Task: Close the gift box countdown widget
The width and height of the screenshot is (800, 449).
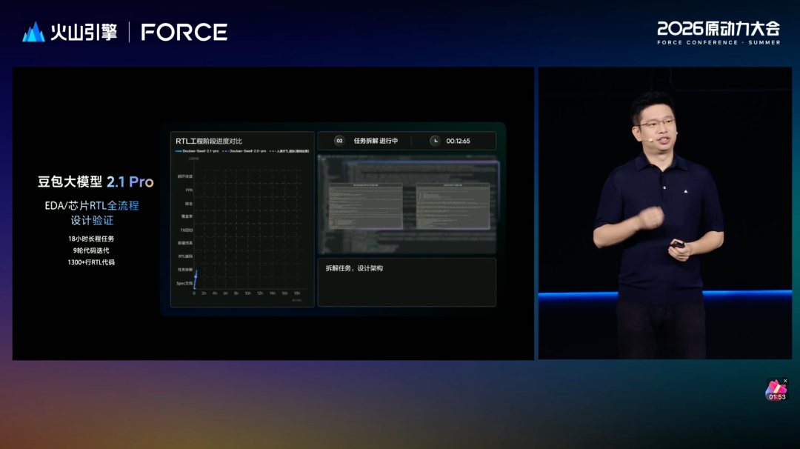Action: [785, 381]
